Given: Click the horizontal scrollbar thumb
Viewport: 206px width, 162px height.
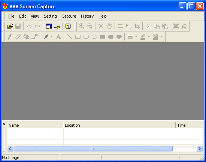Looking at the screenshot, I should coord(93,149).
